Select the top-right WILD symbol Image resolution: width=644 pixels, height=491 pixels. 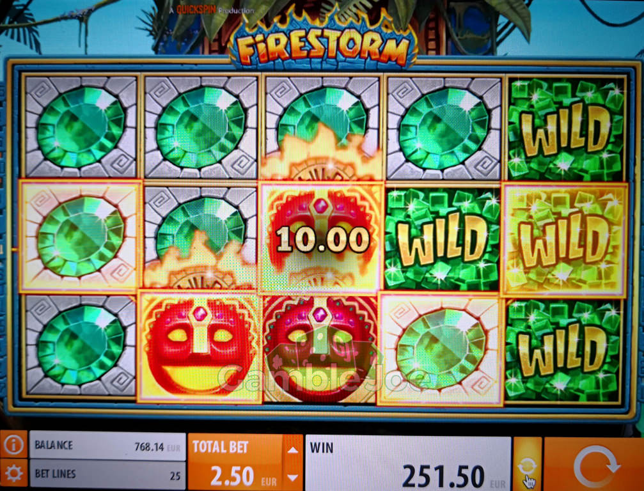tap(567, 128)
